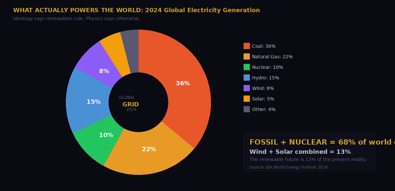The image size is (395, 191).
Task: Click the Nuclear green legend square
Action: tap(246, 67)
